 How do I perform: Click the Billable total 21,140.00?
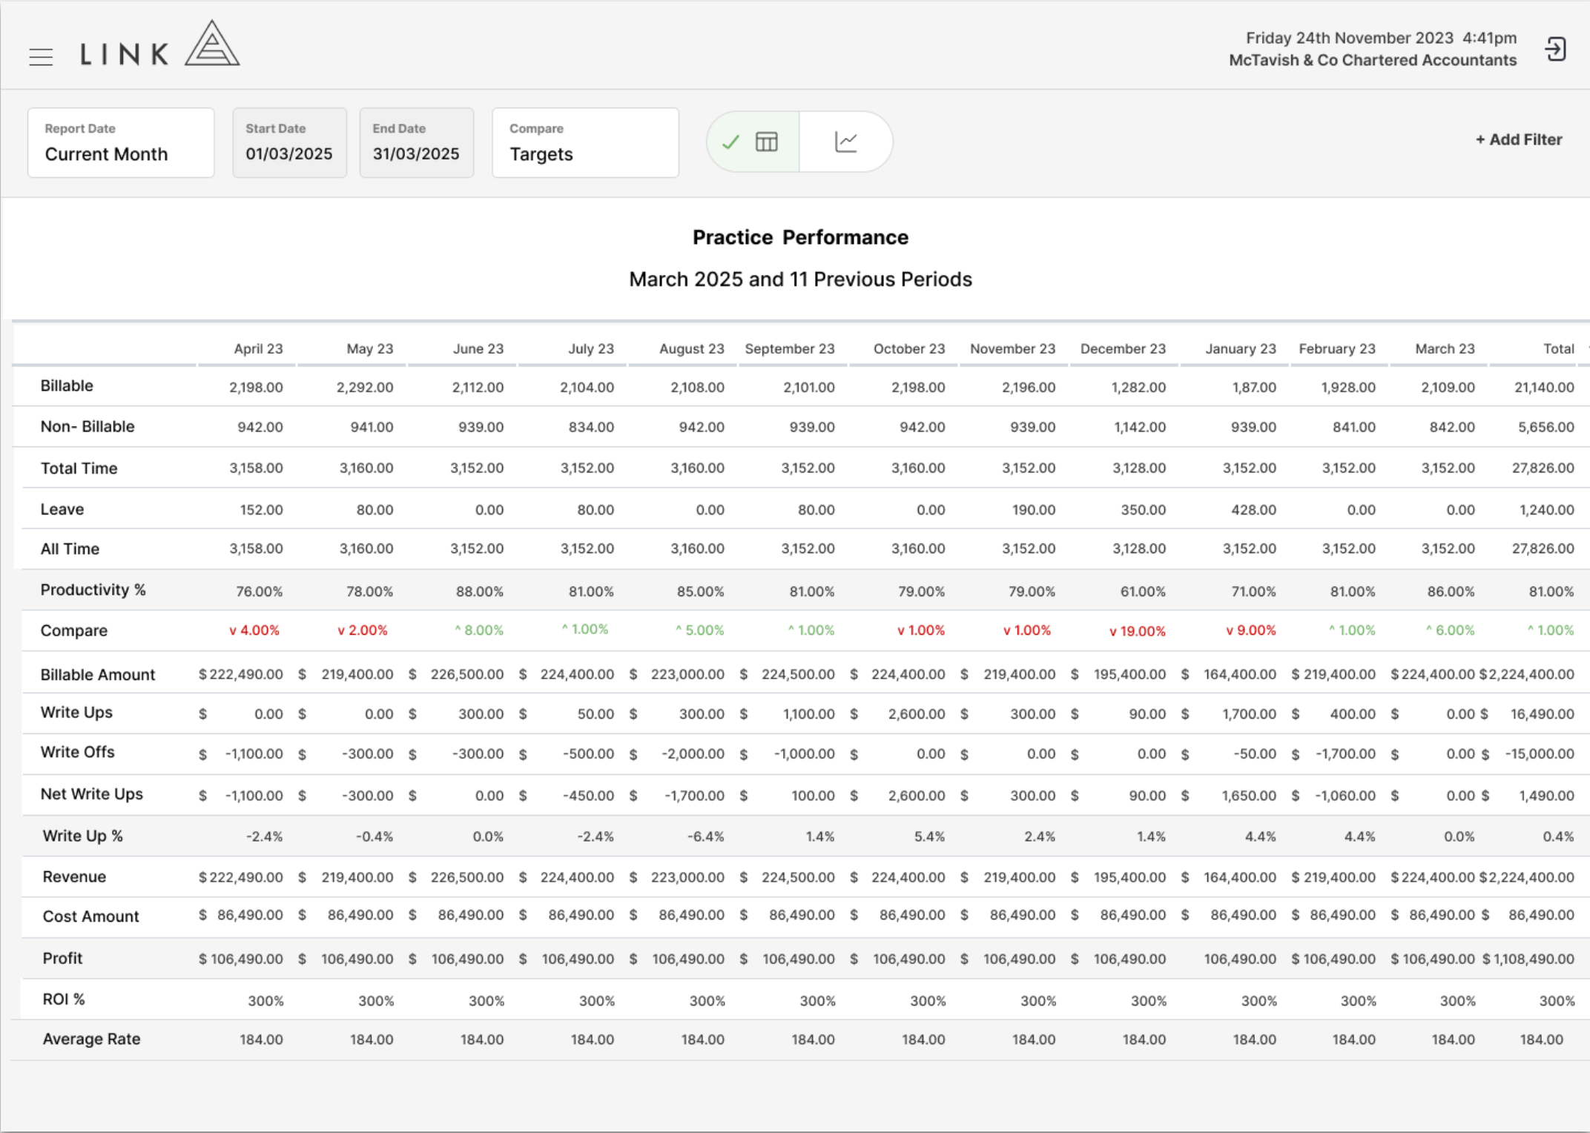tap(1544, 387)
